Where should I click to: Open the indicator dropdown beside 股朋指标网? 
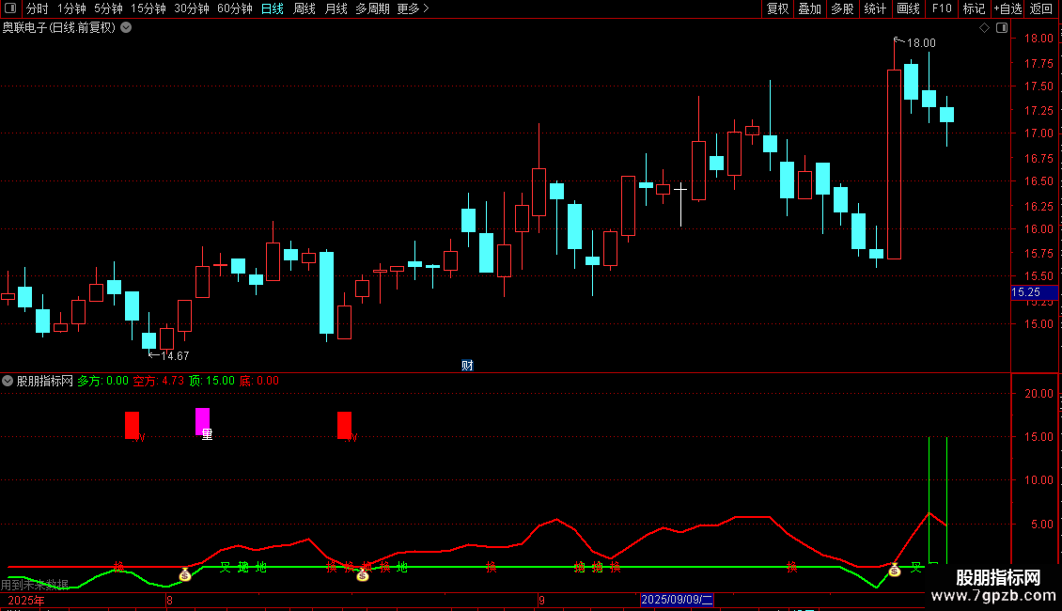pos(8,381)
